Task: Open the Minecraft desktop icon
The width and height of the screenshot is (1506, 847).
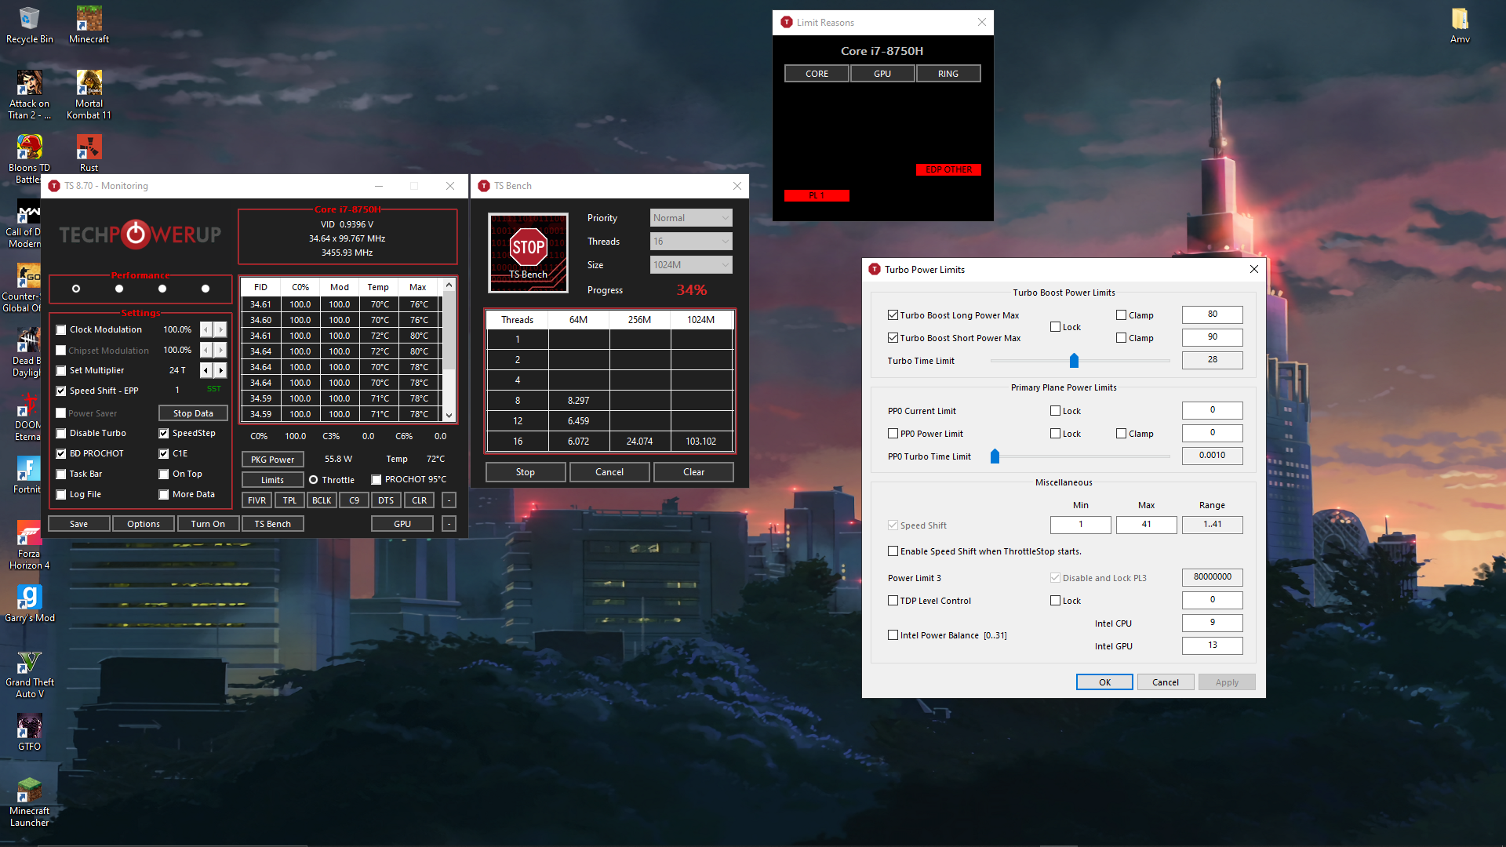Action: pyautogui.click(x=89, y=24)
